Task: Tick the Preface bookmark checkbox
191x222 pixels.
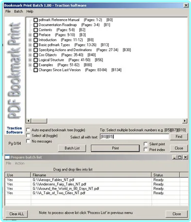Action: coord(35,35)
